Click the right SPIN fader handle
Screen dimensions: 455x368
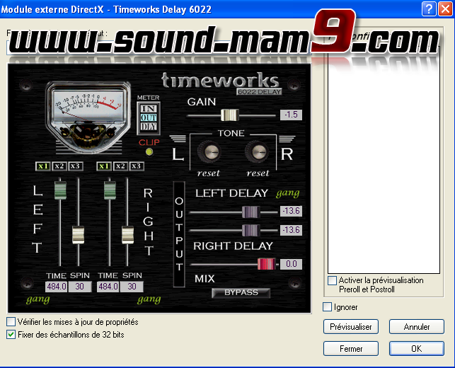click(127, 234)
